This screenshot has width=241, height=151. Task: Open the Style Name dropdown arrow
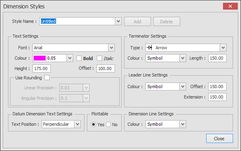118,21
